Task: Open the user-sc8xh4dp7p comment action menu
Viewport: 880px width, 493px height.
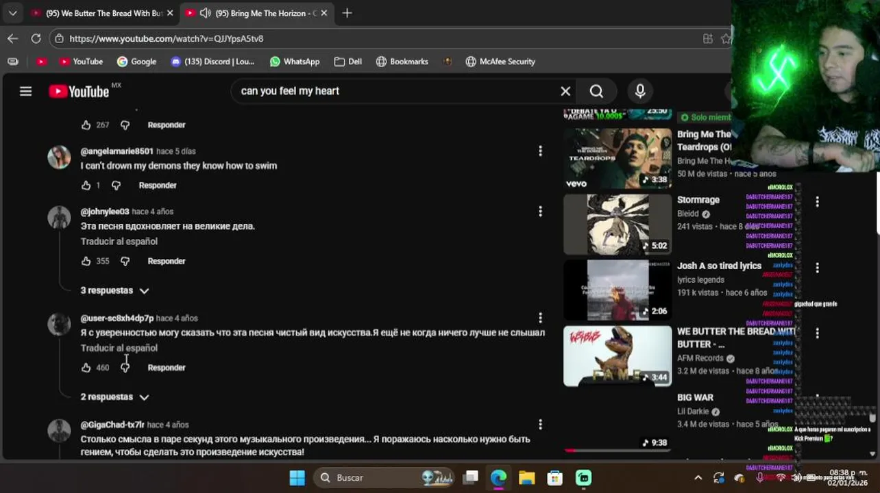Action: coord(540,318)
